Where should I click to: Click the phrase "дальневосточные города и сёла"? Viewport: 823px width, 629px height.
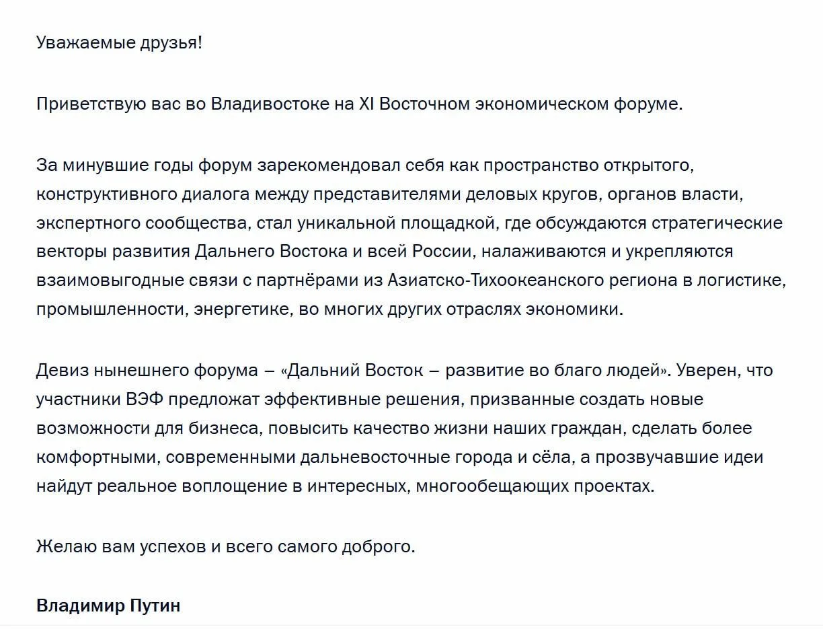tap(454, 458)
